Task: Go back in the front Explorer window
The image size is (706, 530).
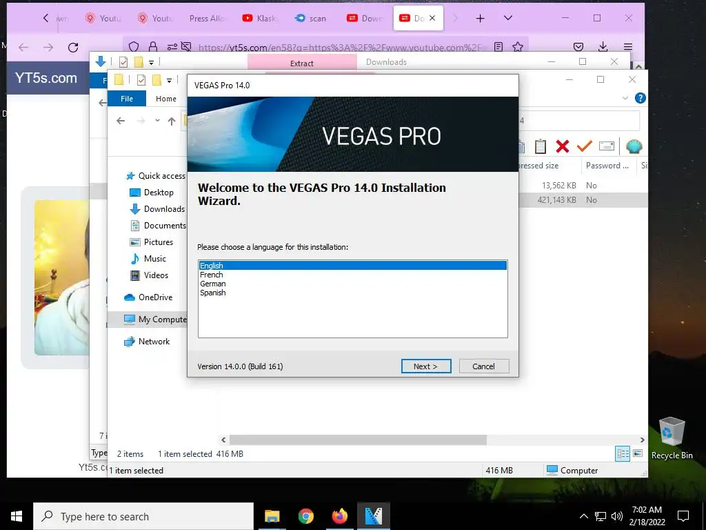Action: [120, 120]
